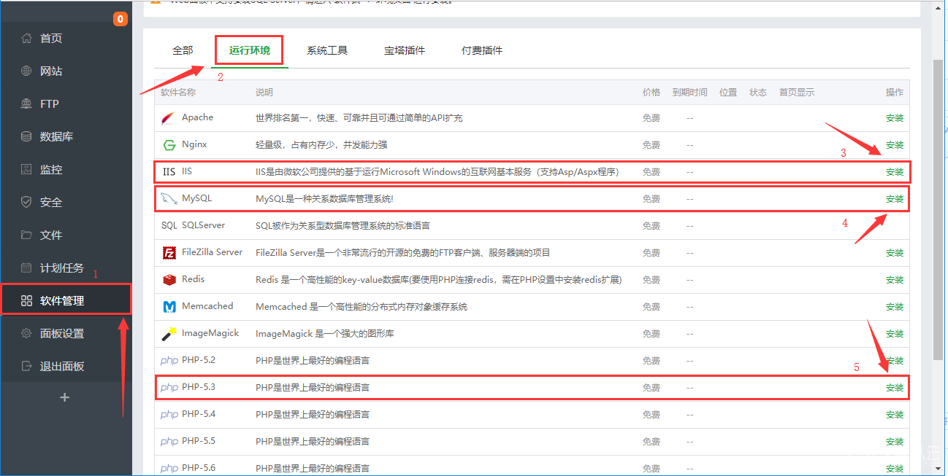Install MySQL via its 安装 link

point(895,199)
